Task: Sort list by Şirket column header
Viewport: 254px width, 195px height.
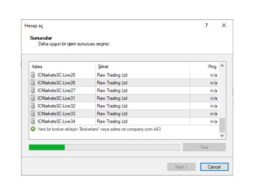Action: (x=143, y=67)
